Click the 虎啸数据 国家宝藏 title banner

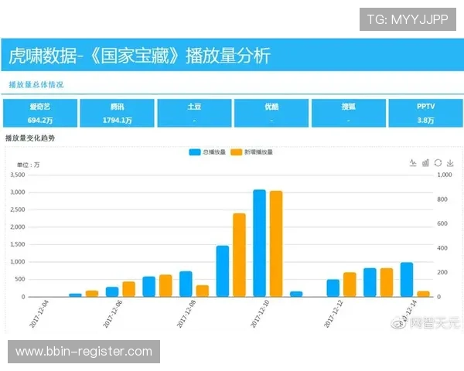coord(232,55)
